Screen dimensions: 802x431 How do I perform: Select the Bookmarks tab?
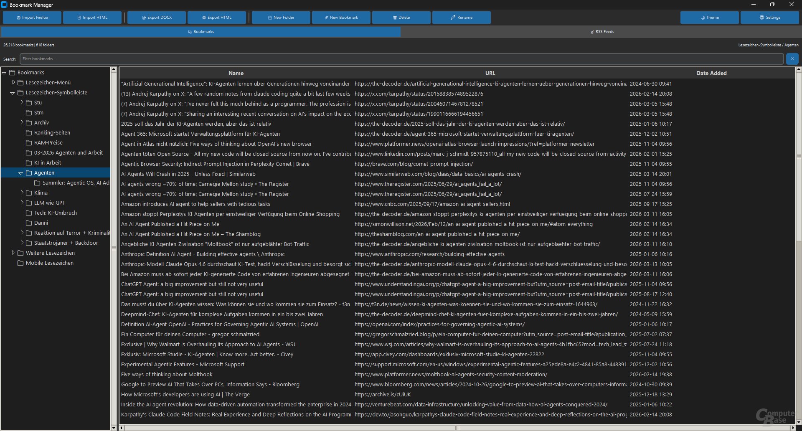(x=201, y=32)
